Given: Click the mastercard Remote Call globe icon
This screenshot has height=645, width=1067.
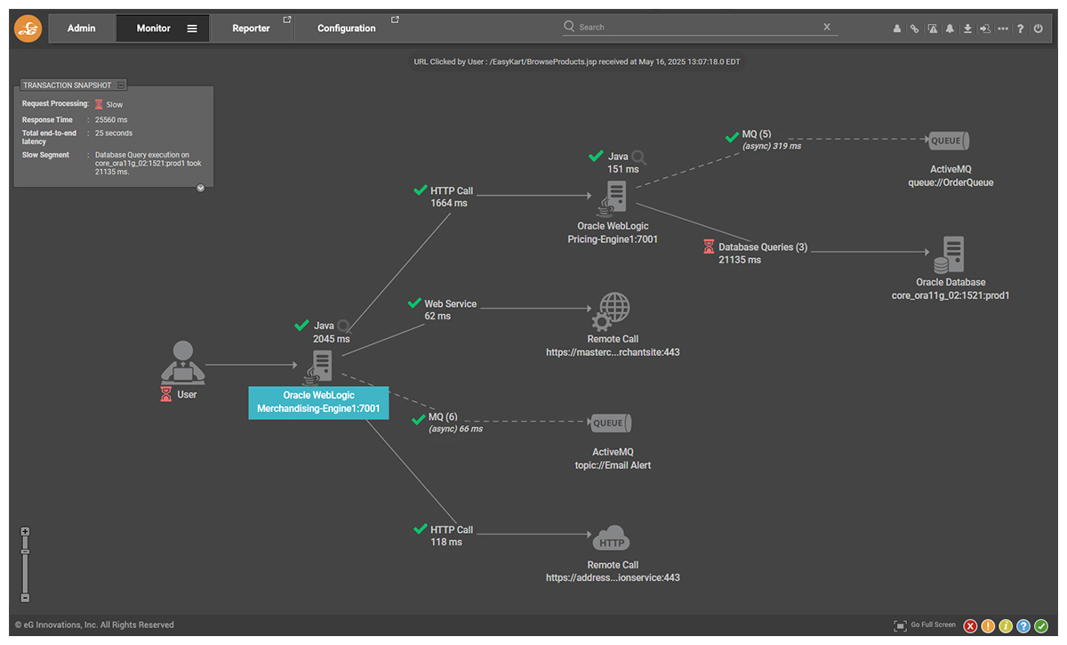Looking at the screenshot, I should pyautogui.click(x=612, y=312).
